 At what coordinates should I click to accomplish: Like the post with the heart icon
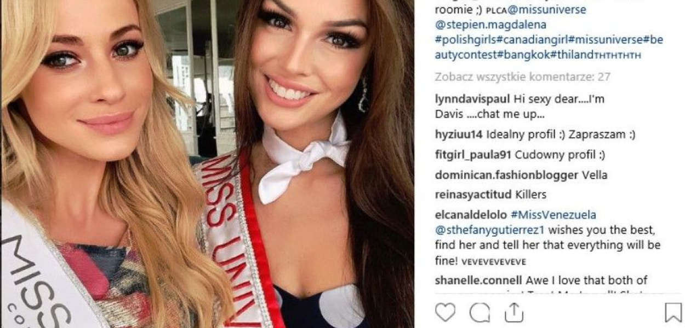[446, 313]
